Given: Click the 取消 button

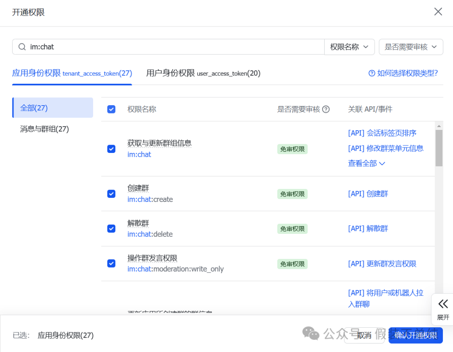Looking at the screenshot, I should [364, 335].
